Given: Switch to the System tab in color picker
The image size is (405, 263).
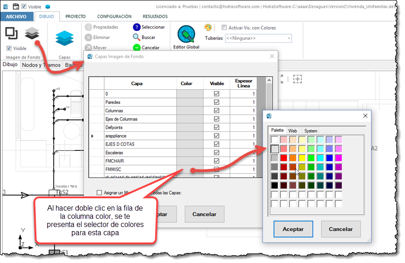Looking at the screenshot, I should pos(311,131).
